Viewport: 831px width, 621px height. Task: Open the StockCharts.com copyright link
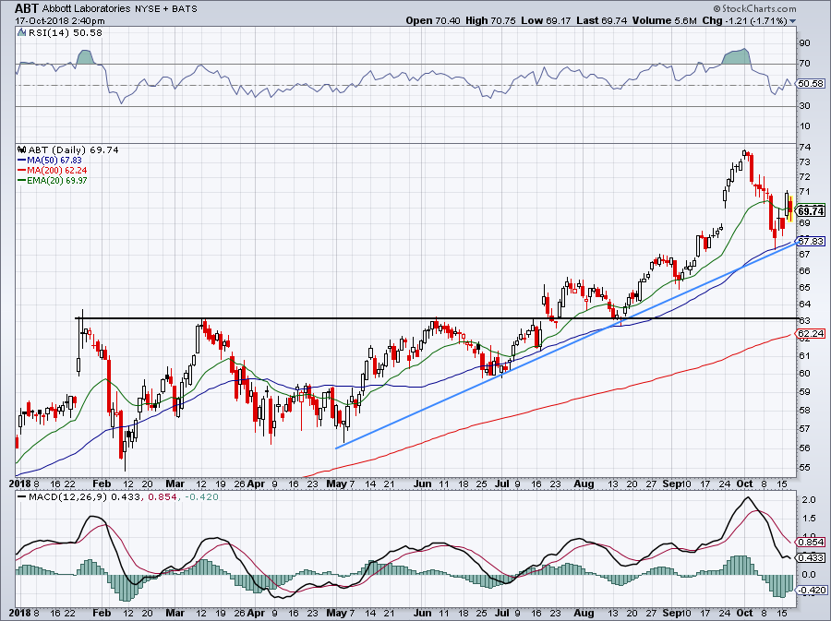(754, 8)
